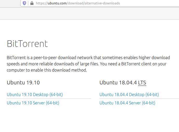This screenshot has width=179, height=132.
Task: Open Ubuntu 19.10 Server (64-bit) torrent link
Action: click(33, 103)
